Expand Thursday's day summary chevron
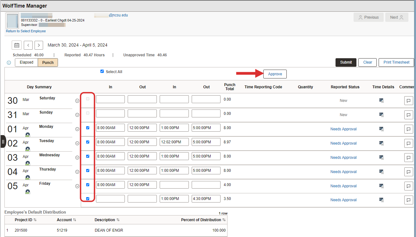This screenshot has height=237, width=416. [77, 172]
